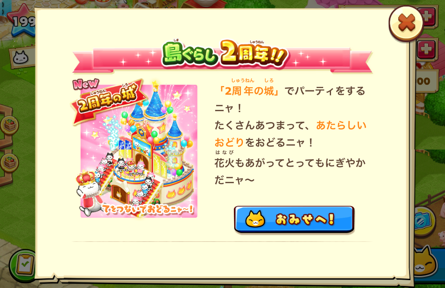This screenshot has height=288, width=445.
Task: Tap the red plus button above the 00 counter
Action: click(426, 50)
